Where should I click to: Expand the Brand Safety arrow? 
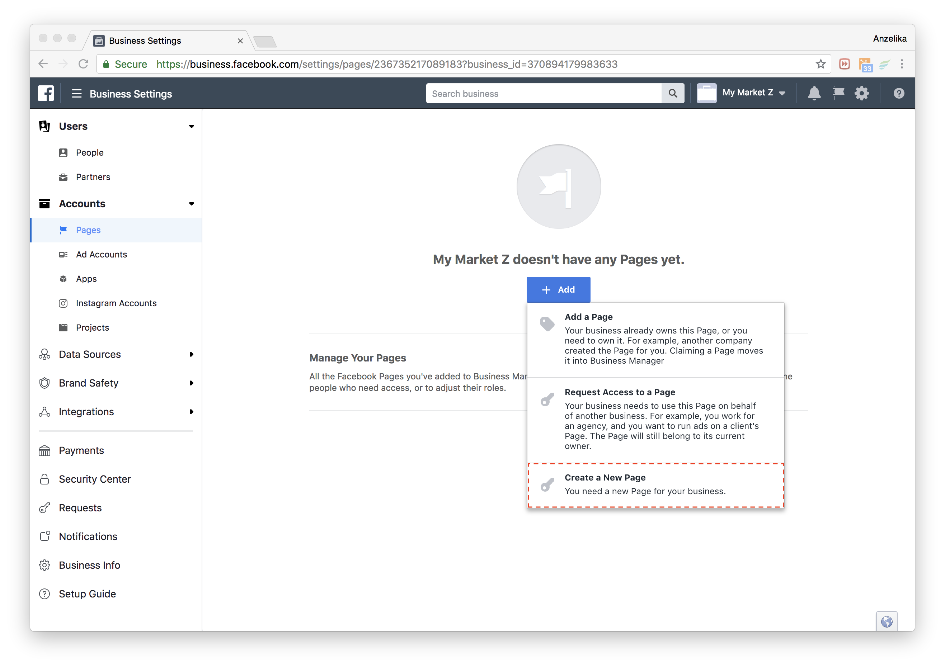point(191,383)
